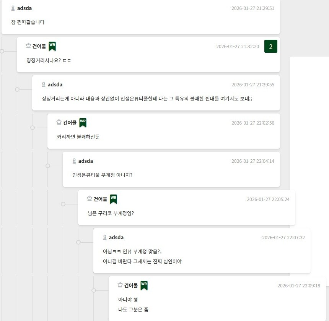Click WR badge on the 22:05:24 comment
Screen dimensions: 329x321
pos(114,199)
